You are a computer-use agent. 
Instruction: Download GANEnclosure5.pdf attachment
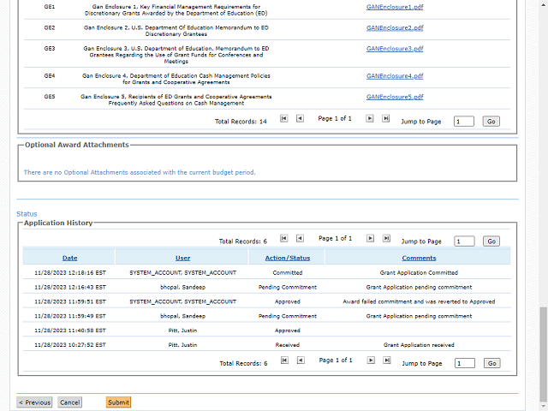click(x=395, y=97)
